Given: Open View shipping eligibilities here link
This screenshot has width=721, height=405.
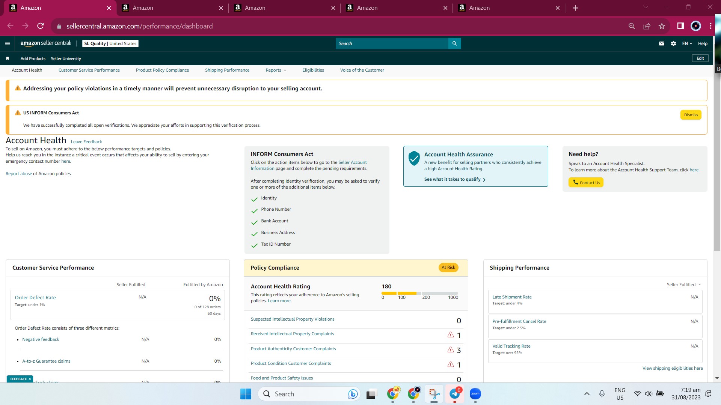Looking at the screenshot, I should coord(673,368).
